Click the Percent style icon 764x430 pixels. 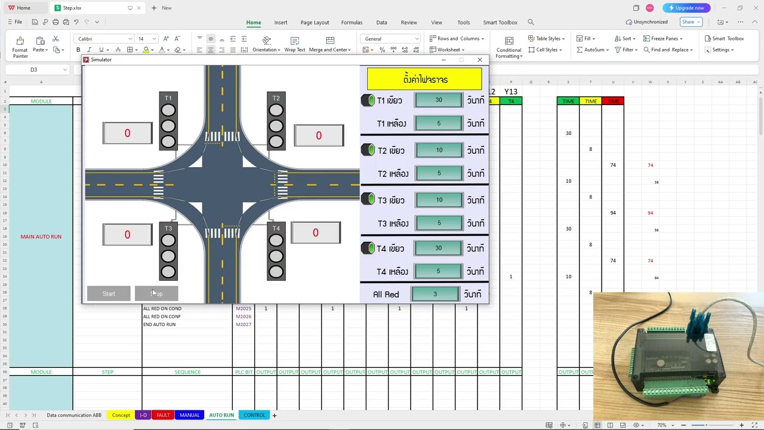[x=382, y=50]
